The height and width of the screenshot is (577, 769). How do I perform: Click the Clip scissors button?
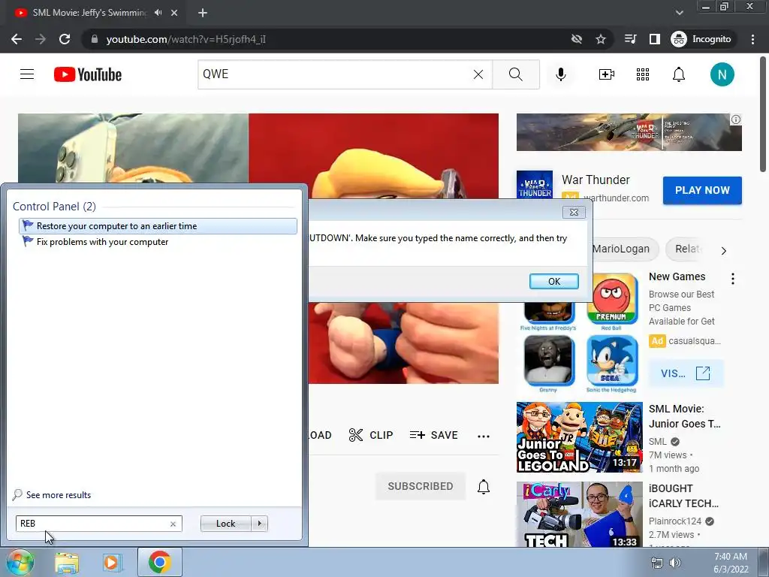coord(371,435)
